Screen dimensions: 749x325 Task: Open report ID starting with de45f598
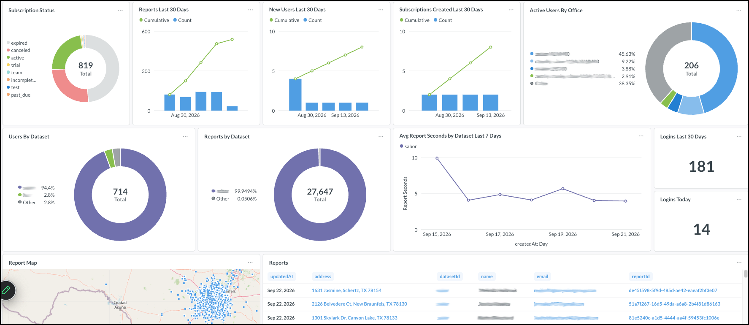pos(673,290)
